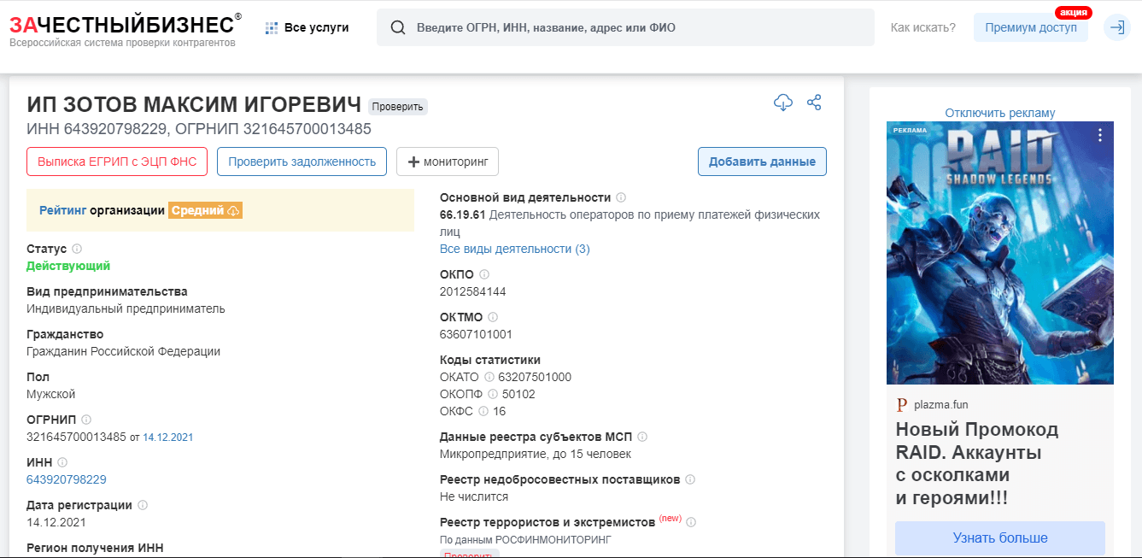Image resolution: width=1142 pixels, height=558 pixels.
Task: Click the Проверить задолженность button
Action: [302, 162]
